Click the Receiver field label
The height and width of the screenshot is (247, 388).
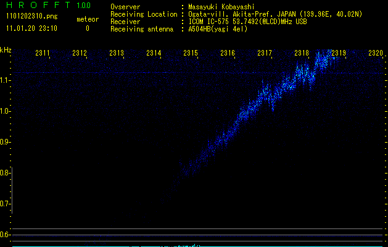tap(125, 22)
